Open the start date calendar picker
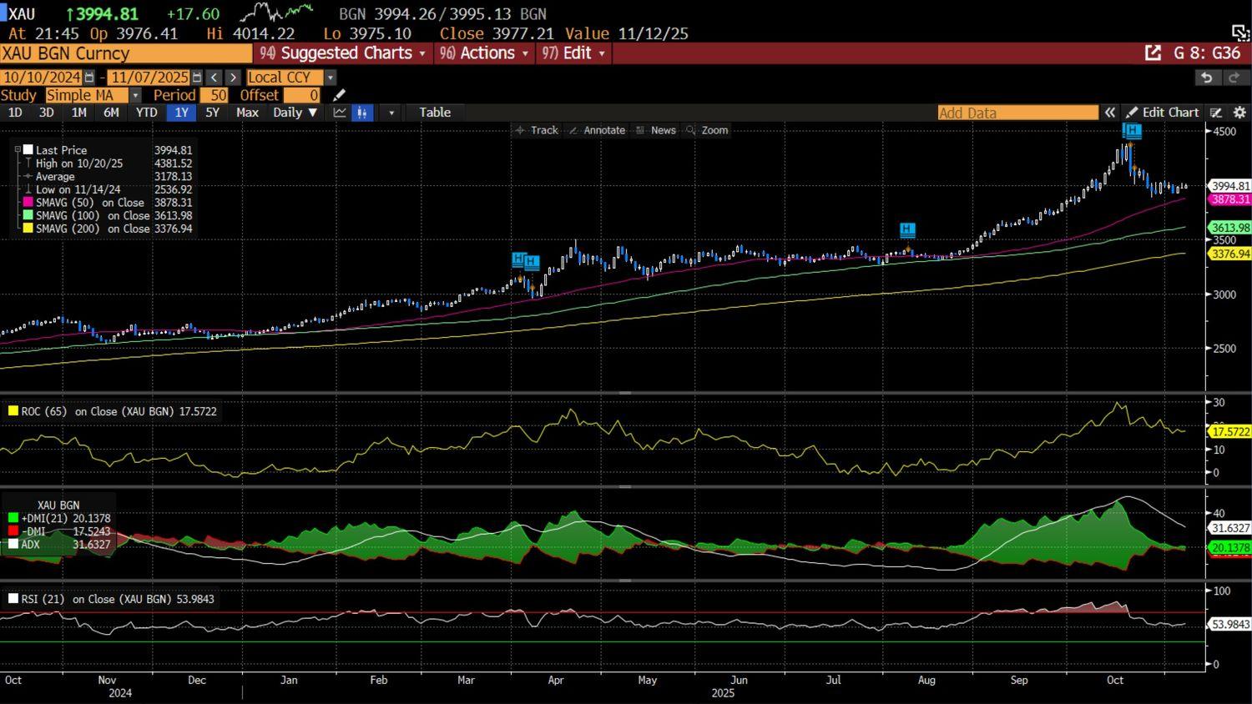The image size is (1252, 704). tap(89, 78)
